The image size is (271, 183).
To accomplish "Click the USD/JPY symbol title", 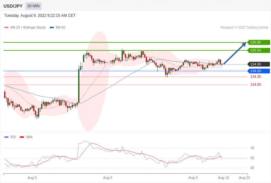I will (x=13, y=6).
